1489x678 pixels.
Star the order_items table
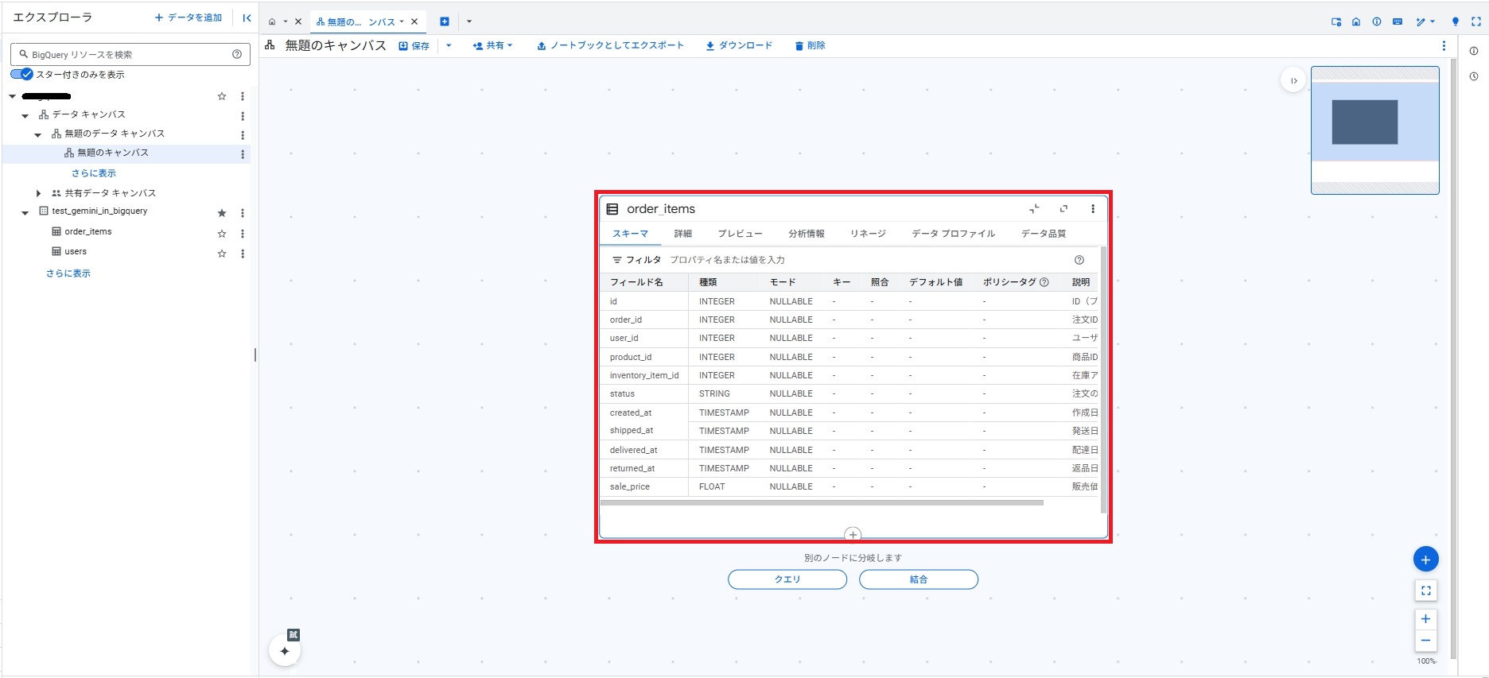(x=222, y=234)
